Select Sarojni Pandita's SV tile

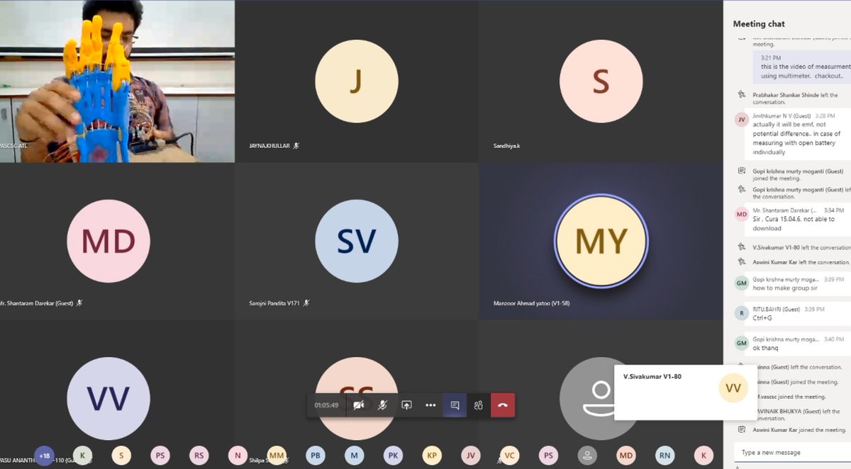click(357, 241)
